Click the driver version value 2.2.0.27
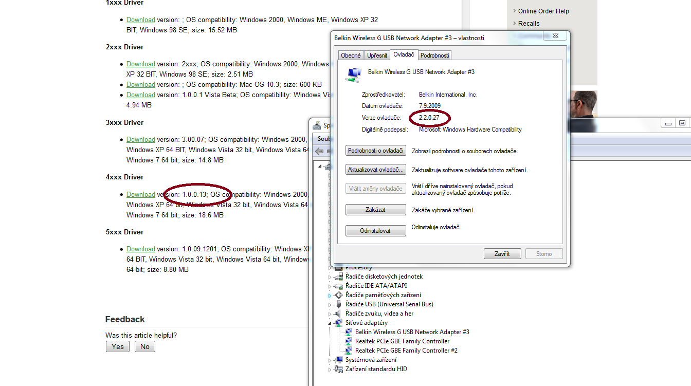This screenshot has width=691, height=386. pos(429,118)
